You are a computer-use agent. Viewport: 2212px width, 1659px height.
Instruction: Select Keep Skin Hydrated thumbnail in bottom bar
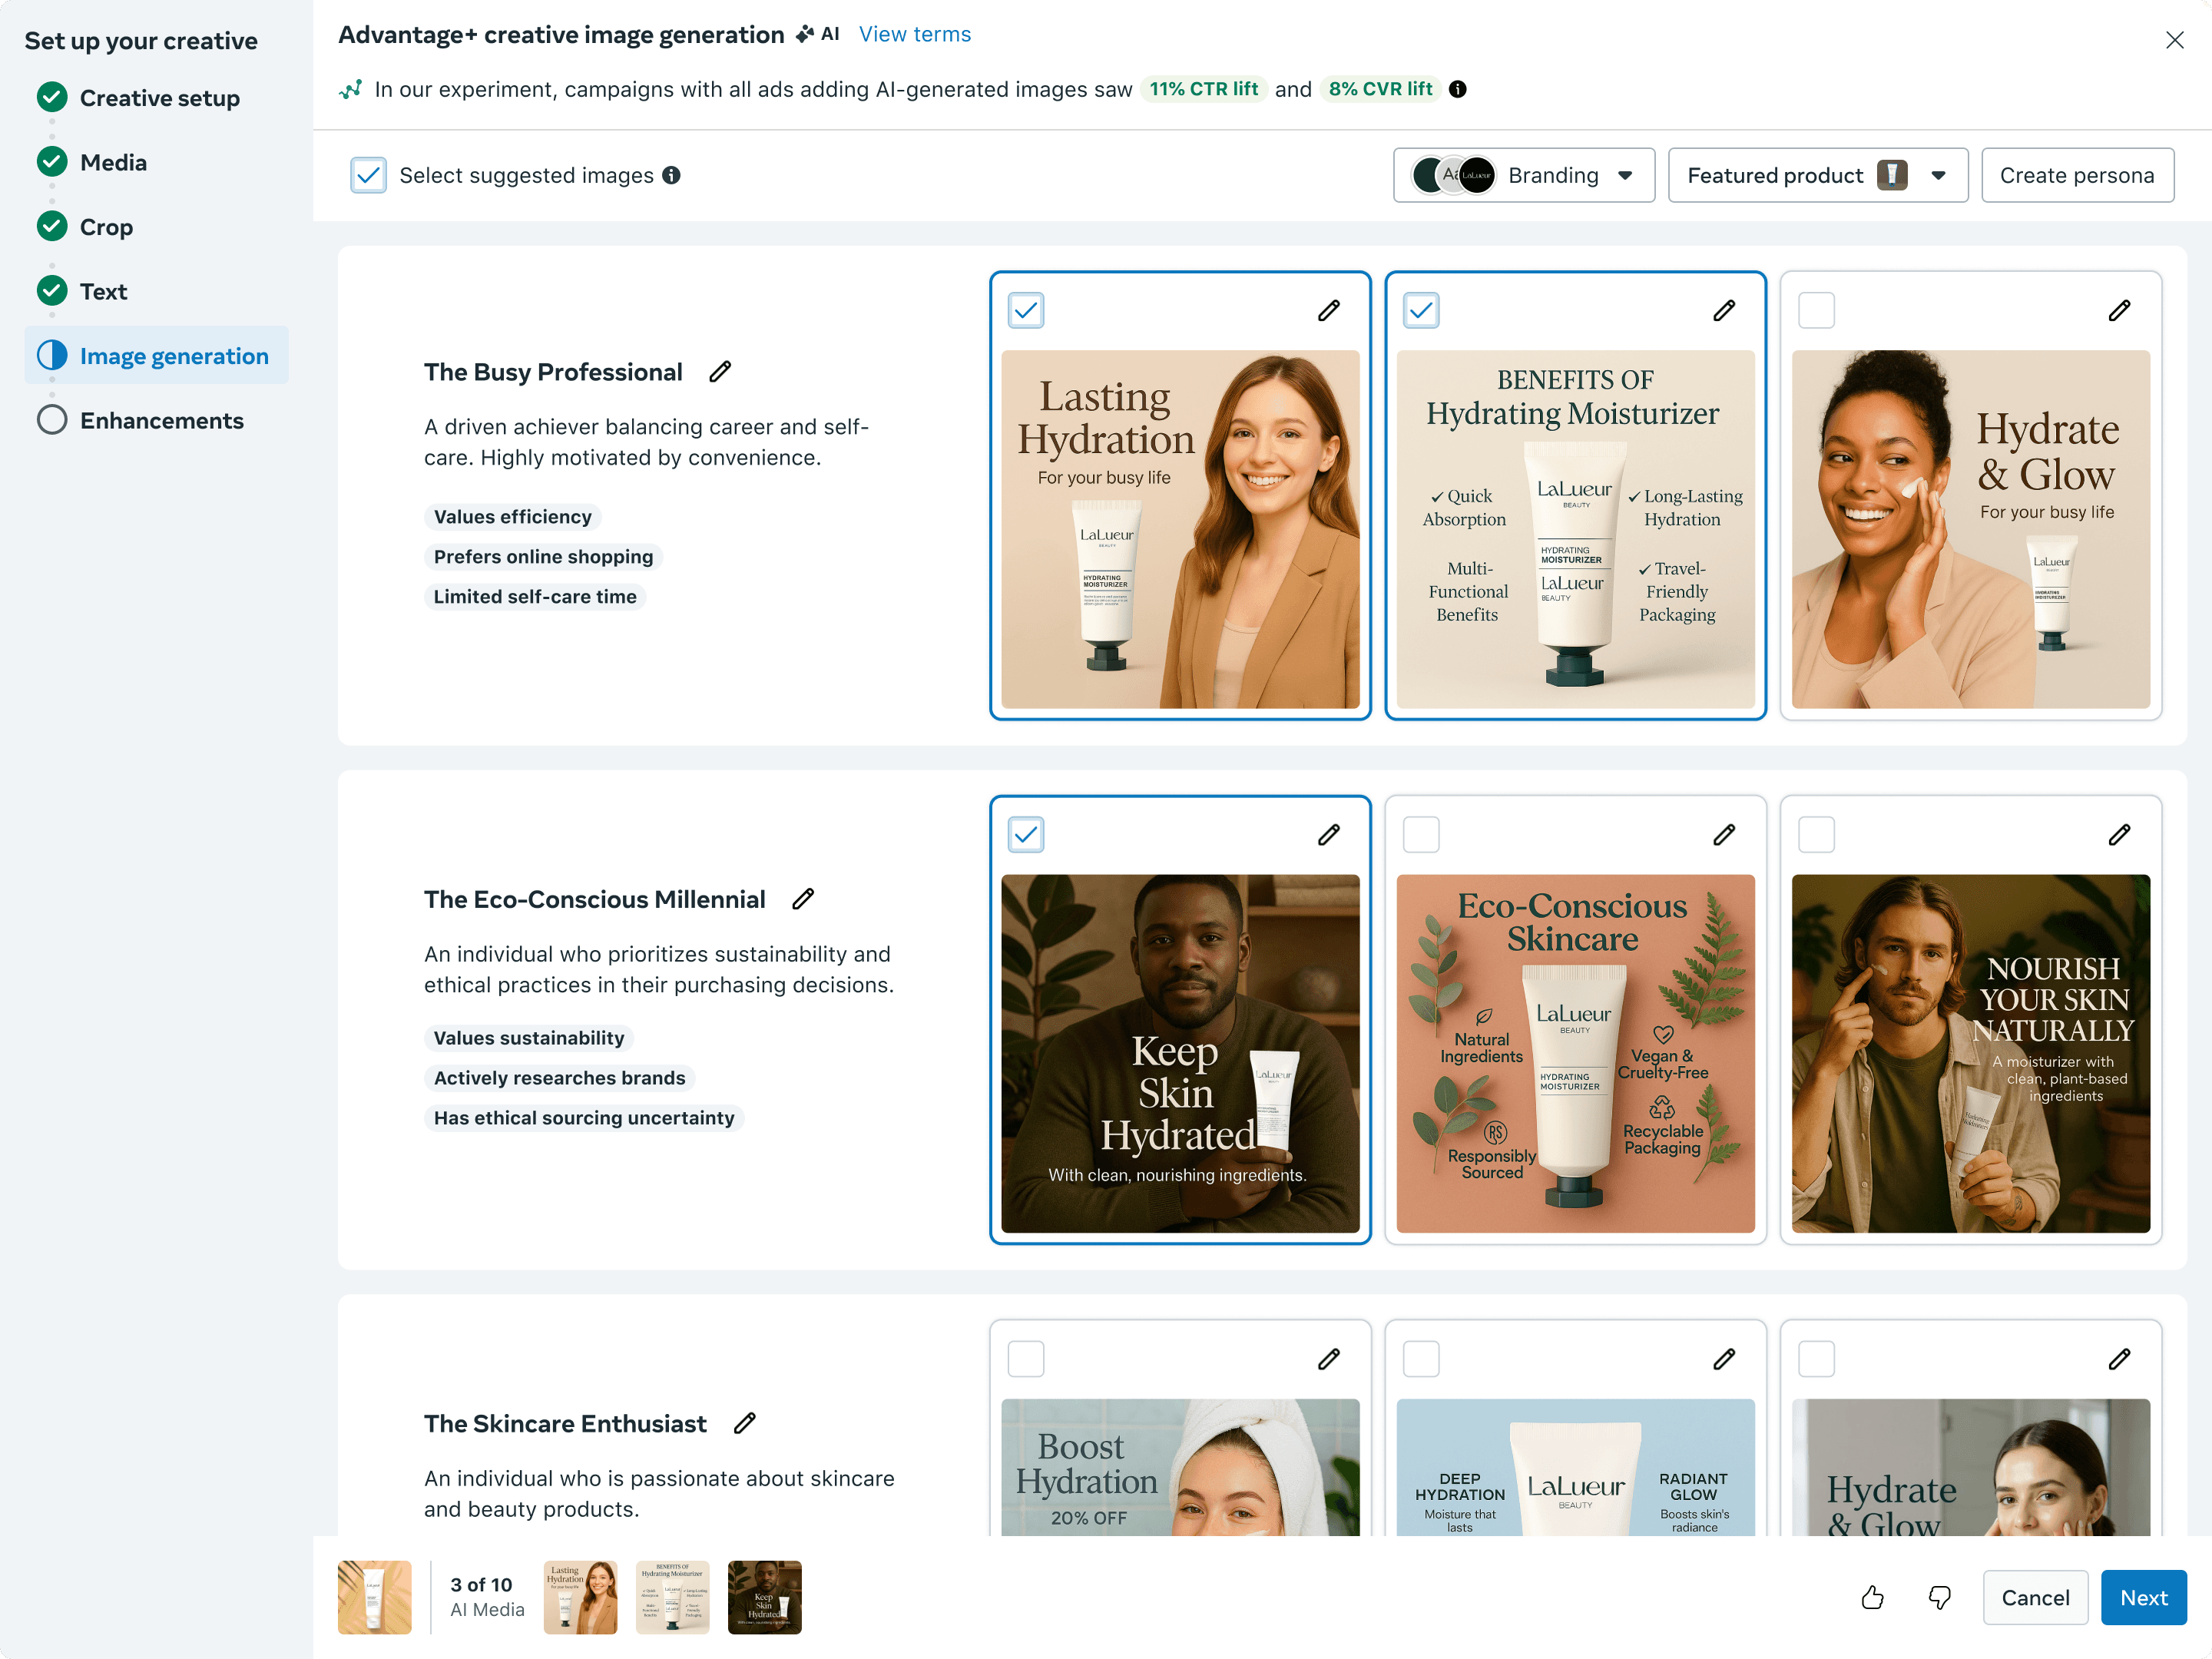[764, 1598]
